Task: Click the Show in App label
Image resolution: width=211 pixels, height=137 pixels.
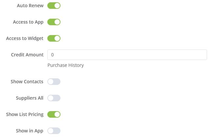Action: [x=30, y=131]
